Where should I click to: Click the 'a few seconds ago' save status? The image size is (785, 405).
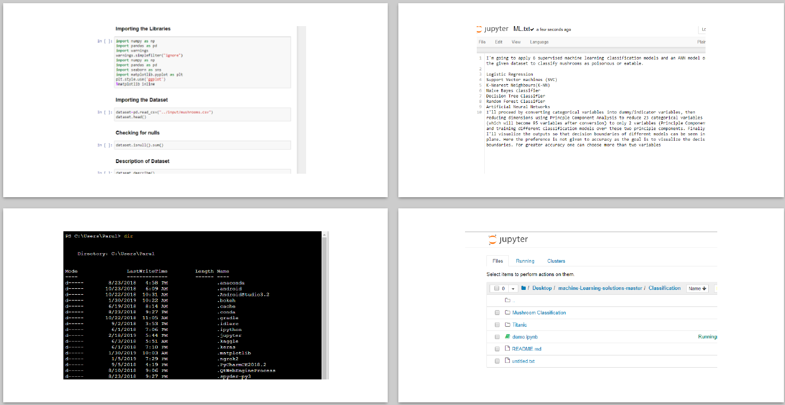click(554, 29)
